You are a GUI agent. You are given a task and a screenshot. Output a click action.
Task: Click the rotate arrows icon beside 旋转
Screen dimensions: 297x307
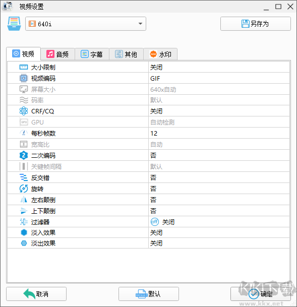pyautogui.click(x=24, y=189)
